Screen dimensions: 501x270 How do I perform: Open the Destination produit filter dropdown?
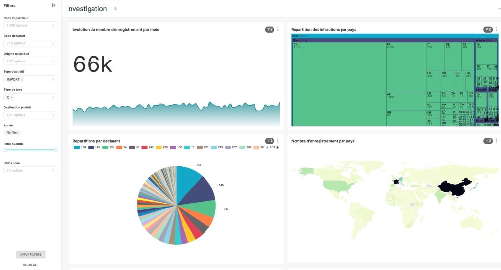click(x=30, y=115)
